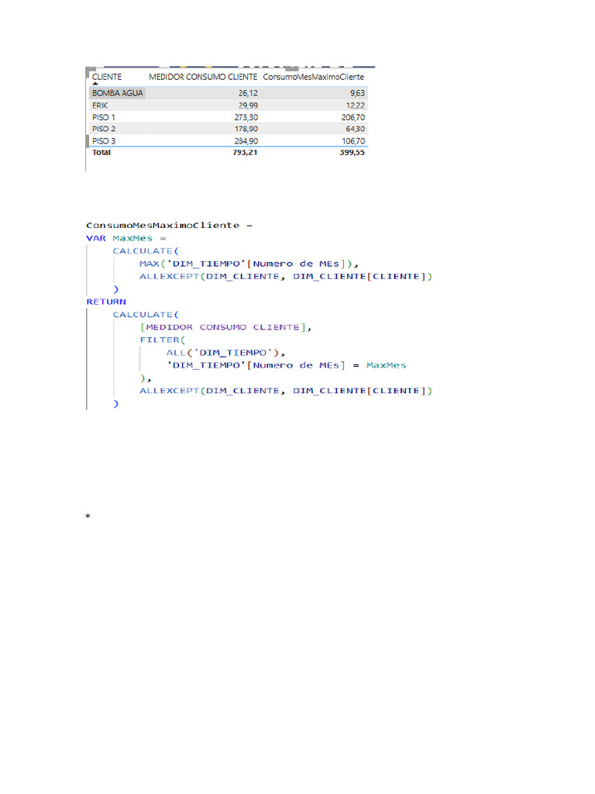Select the BOMBA AGUA row

tap(117, 93)
